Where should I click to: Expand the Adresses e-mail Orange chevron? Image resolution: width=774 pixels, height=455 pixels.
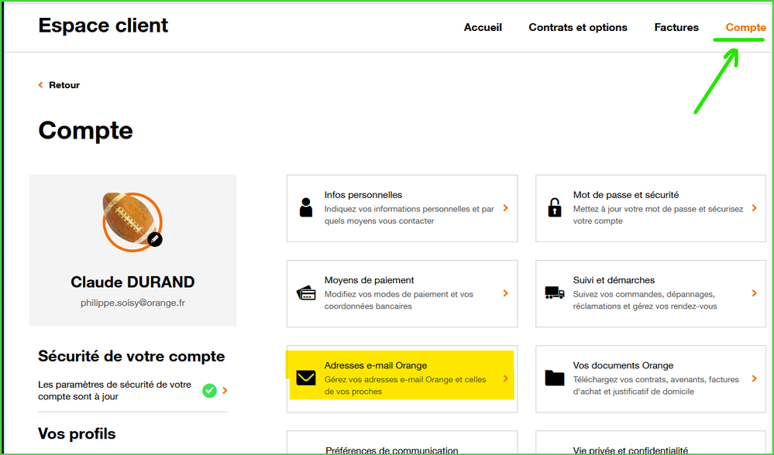505,378
